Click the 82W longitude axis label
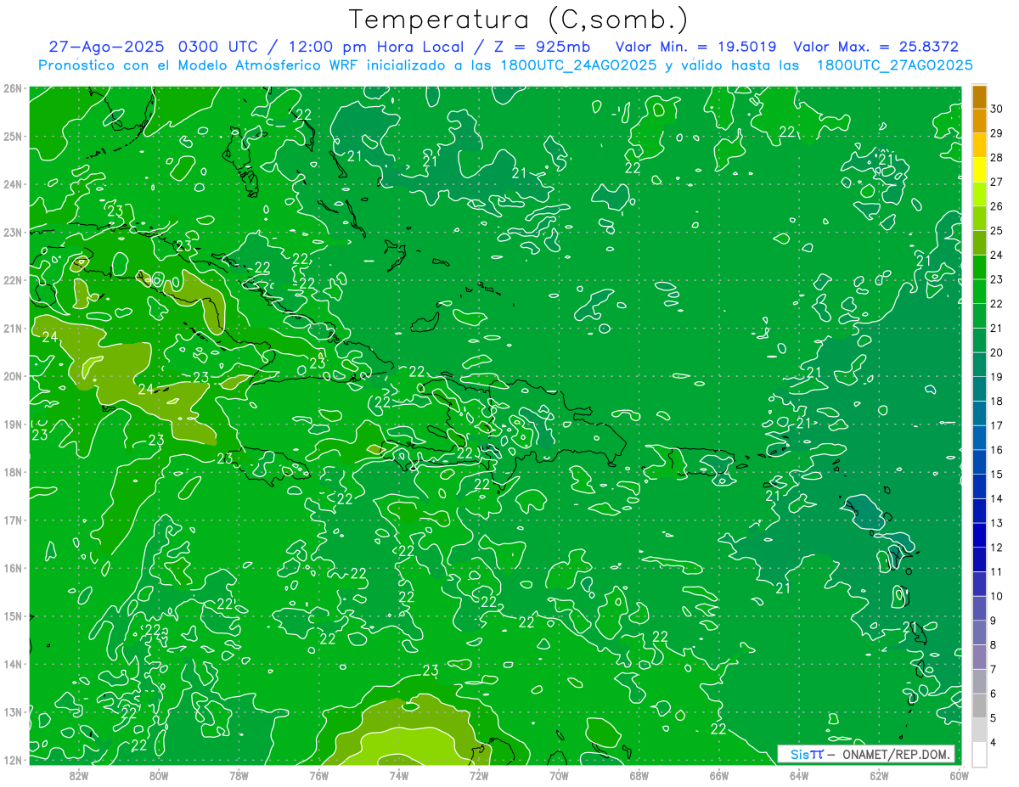 [79, 775]
